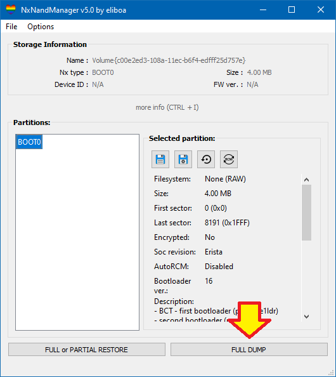Viewport: 336px width, 377px height.
Task: Open the Options menu
Action: click(x=41, y=27)
